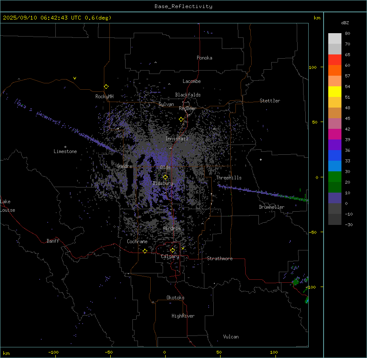This screenshot has width=367, height=358.
Task: Click the Cochrane city label
Action: tap(137, 242)
